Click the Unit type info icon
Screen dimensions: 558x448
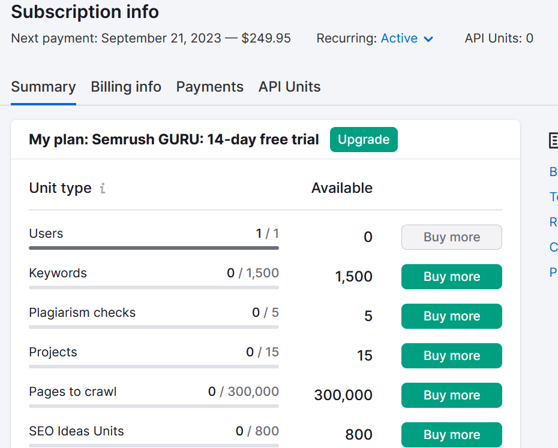[x=103, y=188]
